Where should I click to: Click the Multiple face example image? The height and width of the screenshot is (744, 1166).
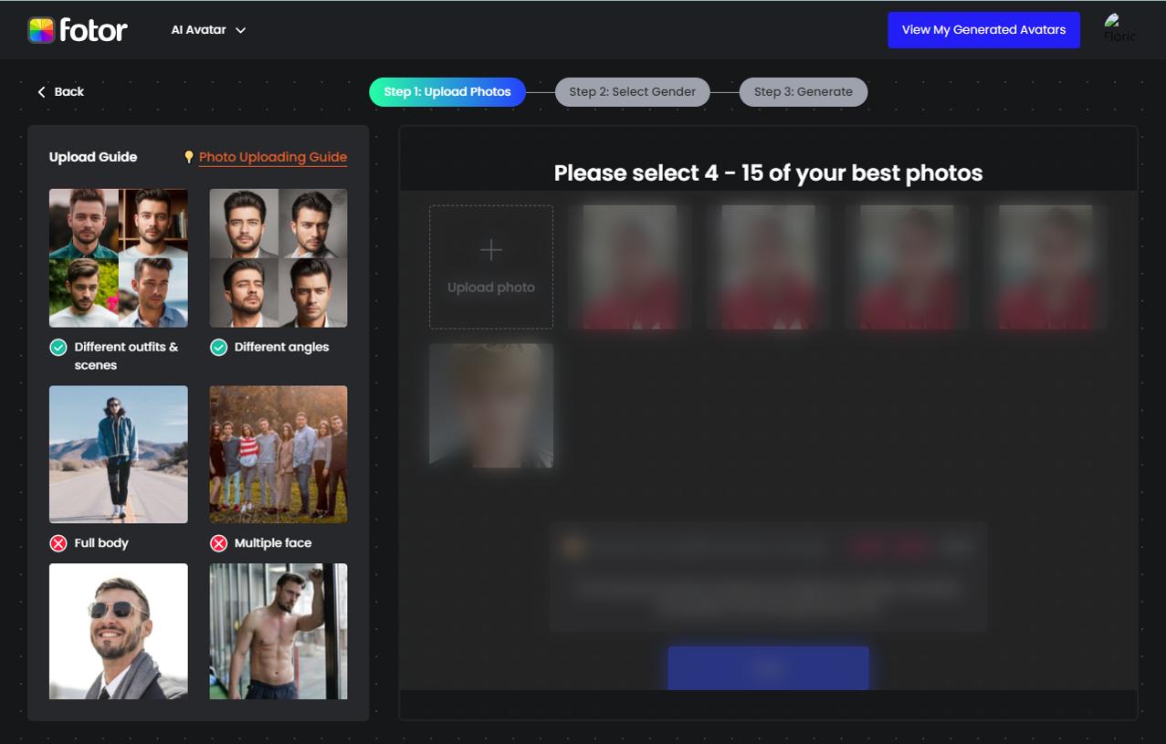(278, 454)
